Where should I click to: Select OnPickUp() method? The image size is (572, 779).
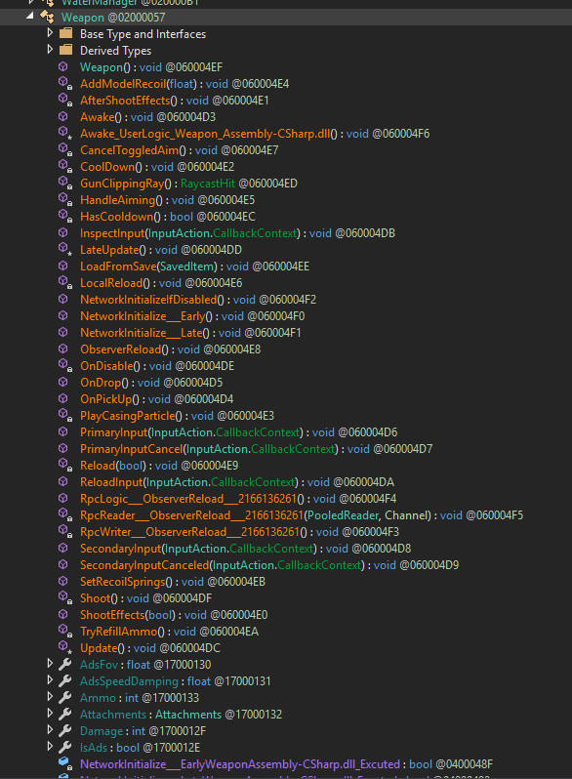156,399
